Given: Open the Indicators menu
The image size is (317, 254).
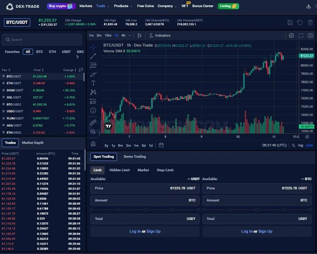Looking at the screenshot, I should pos(160,36).
